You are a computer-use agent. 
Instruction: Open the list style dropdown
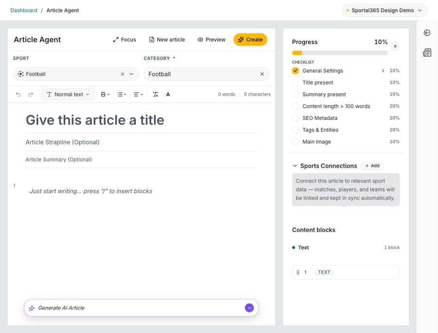click(x=122, y=95)
